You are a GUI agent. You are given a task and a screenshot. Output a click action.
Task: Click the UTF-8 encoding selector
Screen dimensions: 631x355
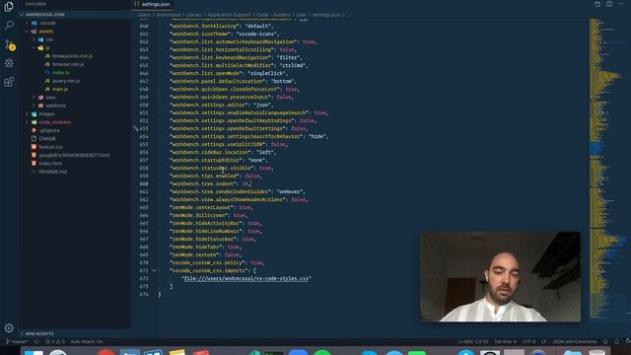click(x=528, y=341)
